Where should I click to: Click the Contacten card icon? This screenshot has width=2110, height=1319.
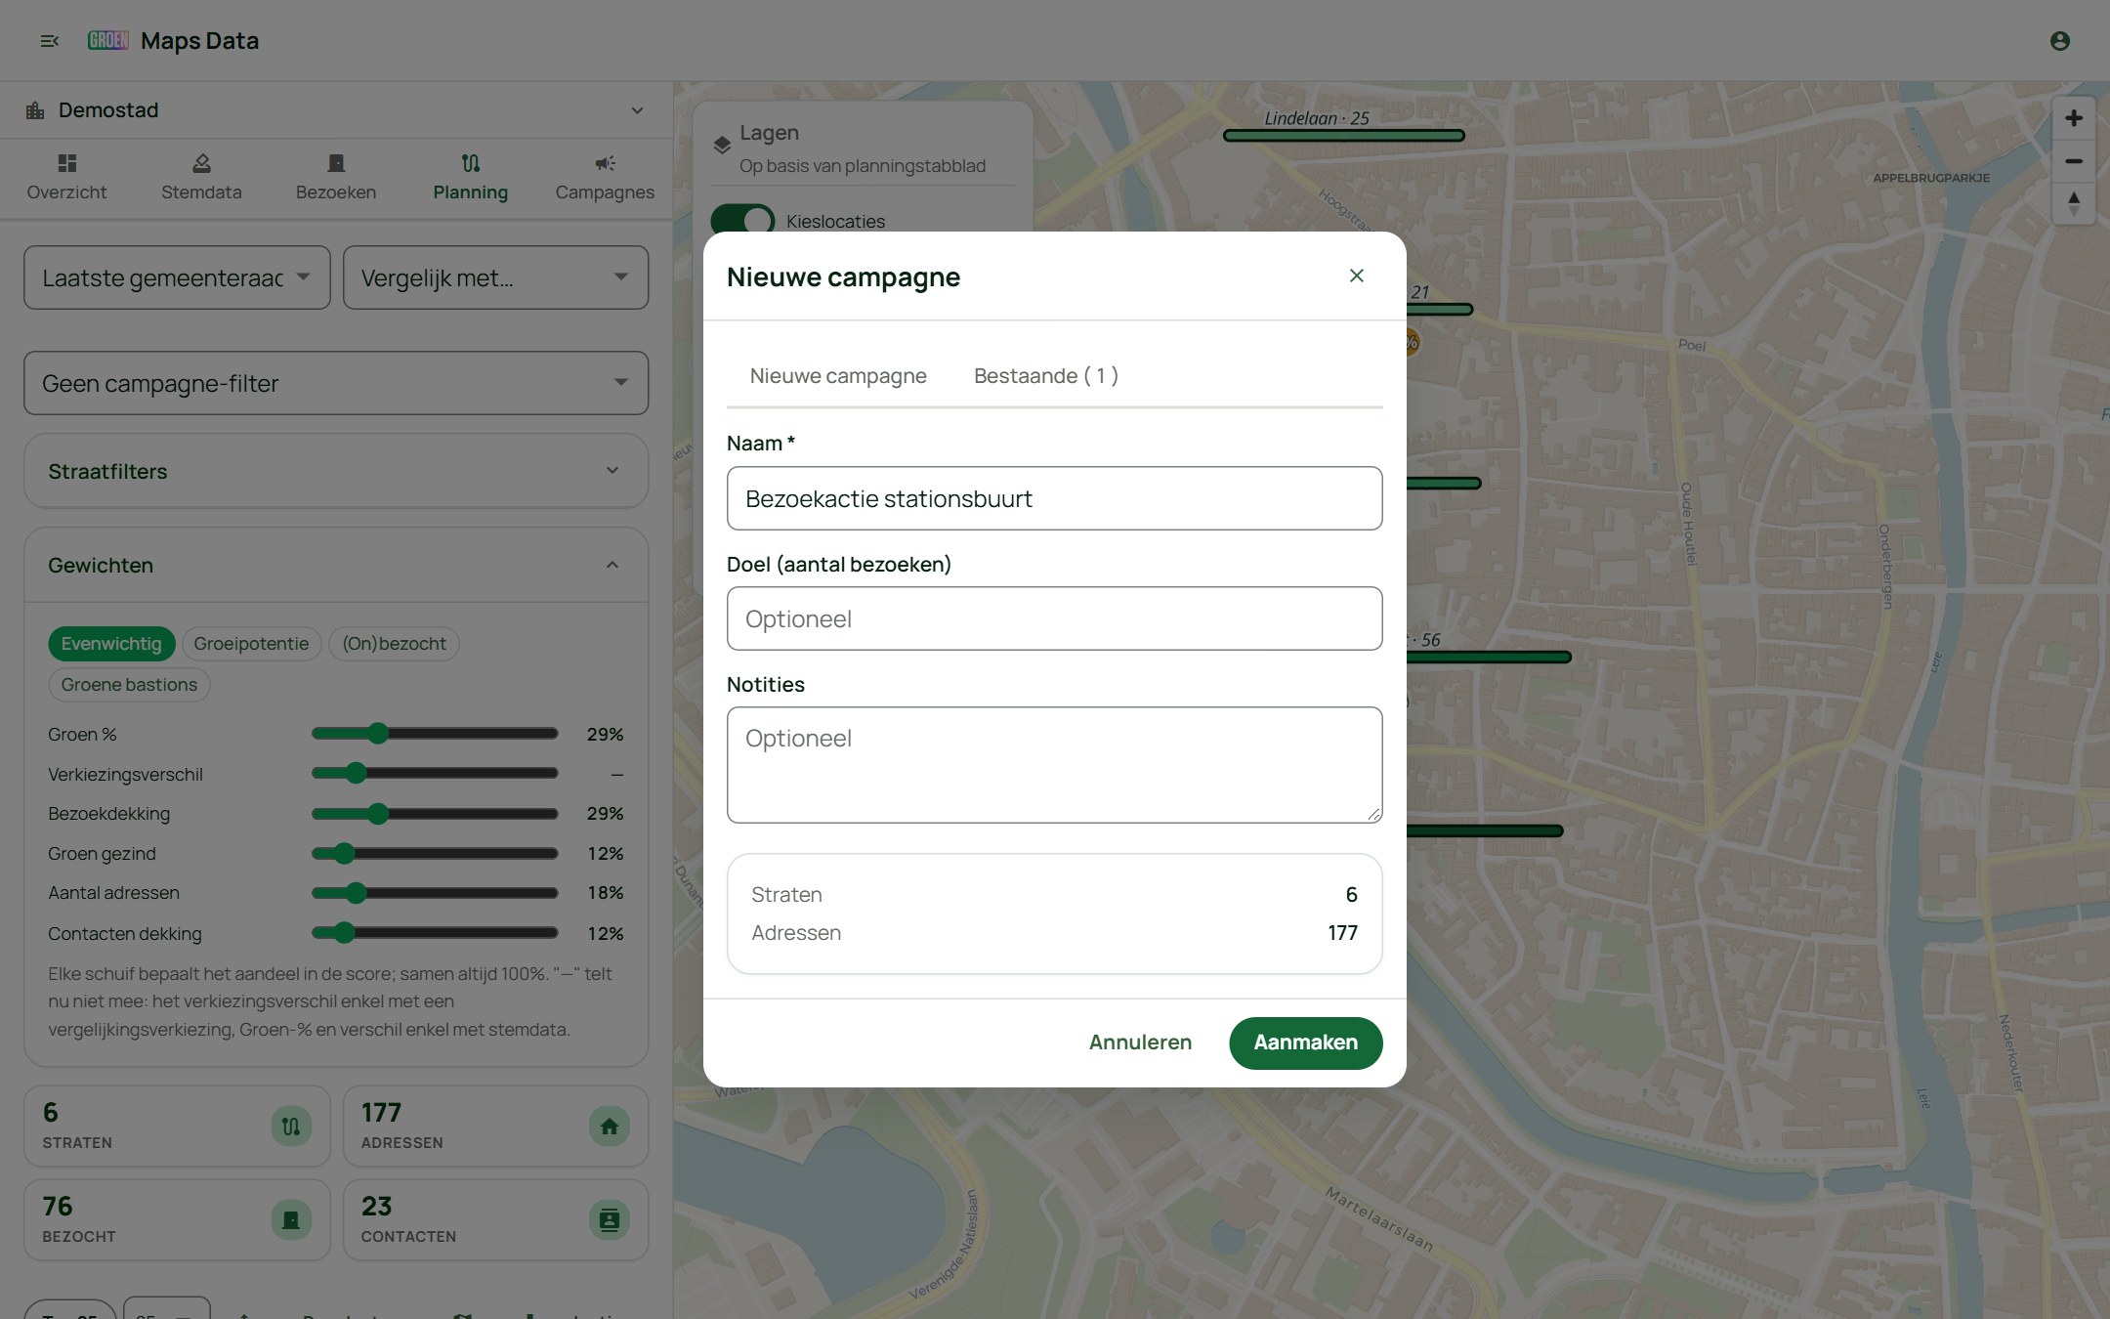[610, 1220]
